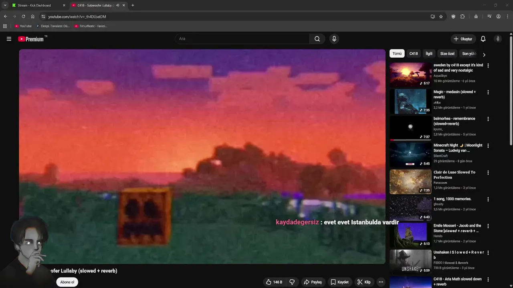Mute the C418 tab audio icon
Image resolution: width=513 pixels, height=288 pixels.
coord(117,5)
